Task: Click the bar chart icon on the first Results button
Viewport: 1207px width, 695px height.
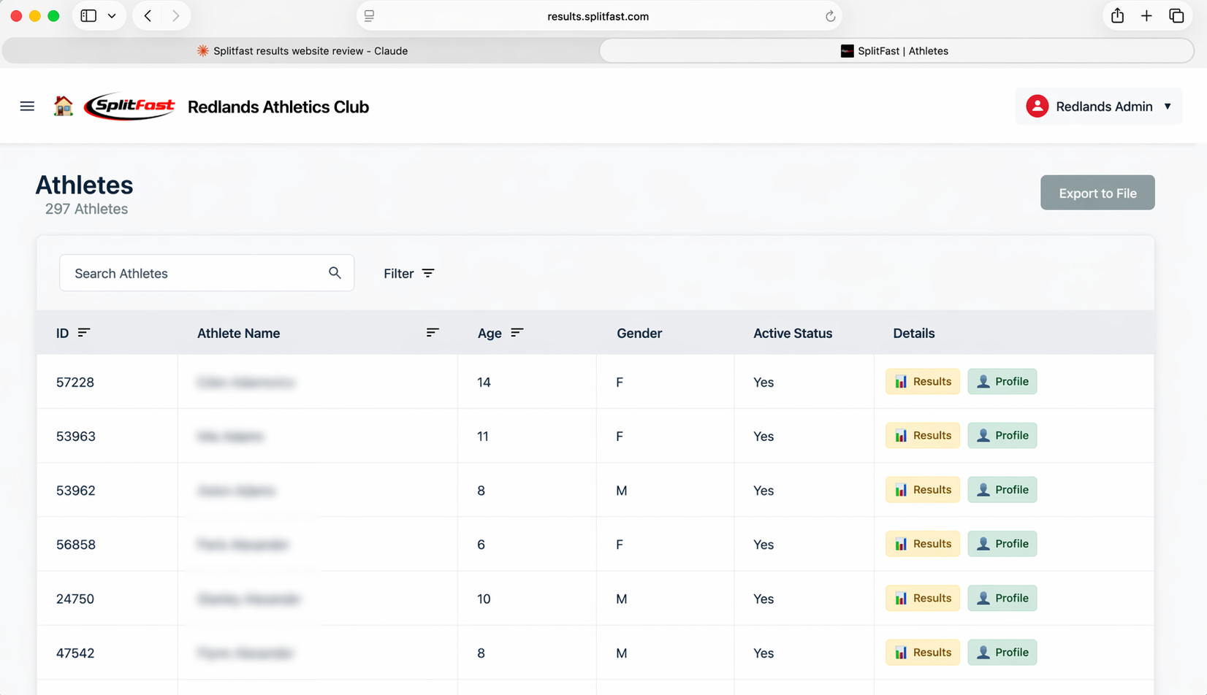Action: 901,381
